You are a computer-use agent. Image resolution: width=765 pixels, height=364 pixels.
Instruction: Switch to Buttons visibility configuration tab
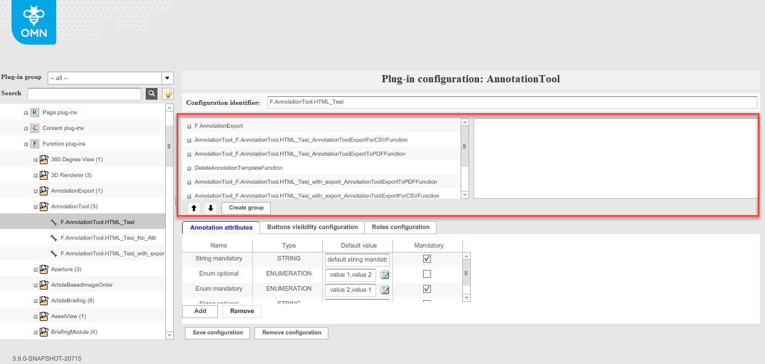[311, 227]
